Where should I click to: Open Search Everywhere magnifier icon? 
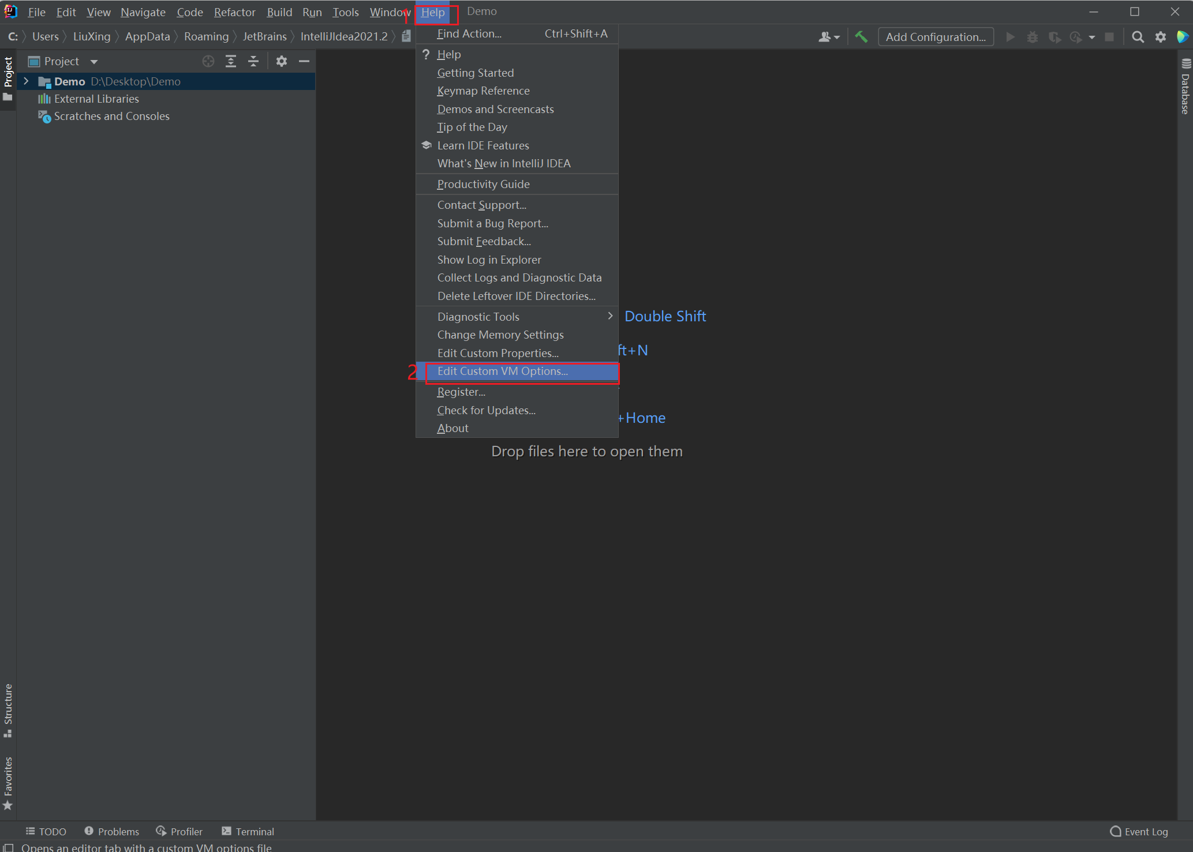tap(1138, 37)
